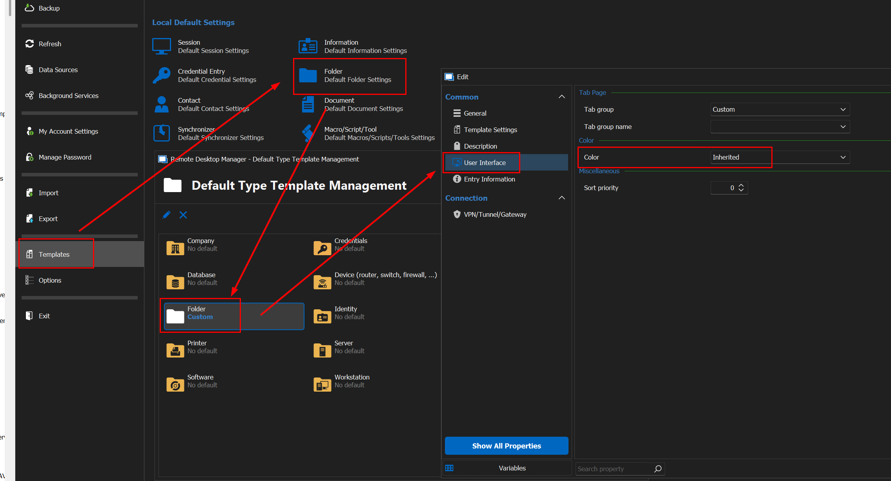Image resolution: width=891 pixels, height=481 pixels.
Task: Collapse the Common section chevron
Action: point(562,96)
